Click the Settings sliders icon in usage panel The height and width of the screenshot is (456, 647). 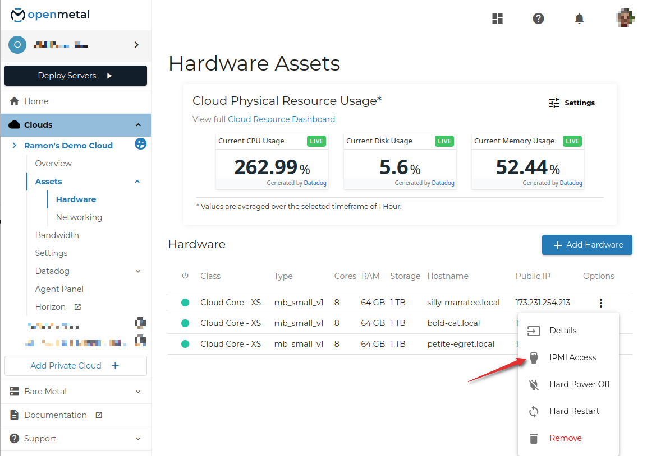554,103
